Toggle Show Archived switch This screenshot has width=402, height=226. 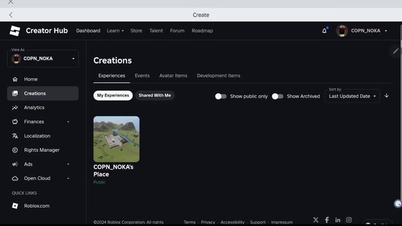click(278, 96)
